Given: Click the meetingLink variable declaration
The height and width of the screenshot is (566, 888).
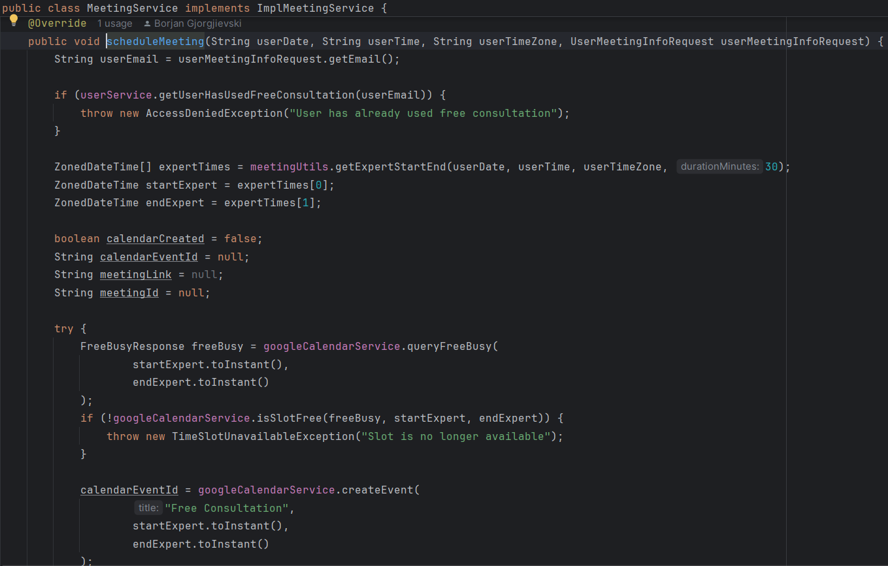Looking at the screenshot, I should (135, 275).
